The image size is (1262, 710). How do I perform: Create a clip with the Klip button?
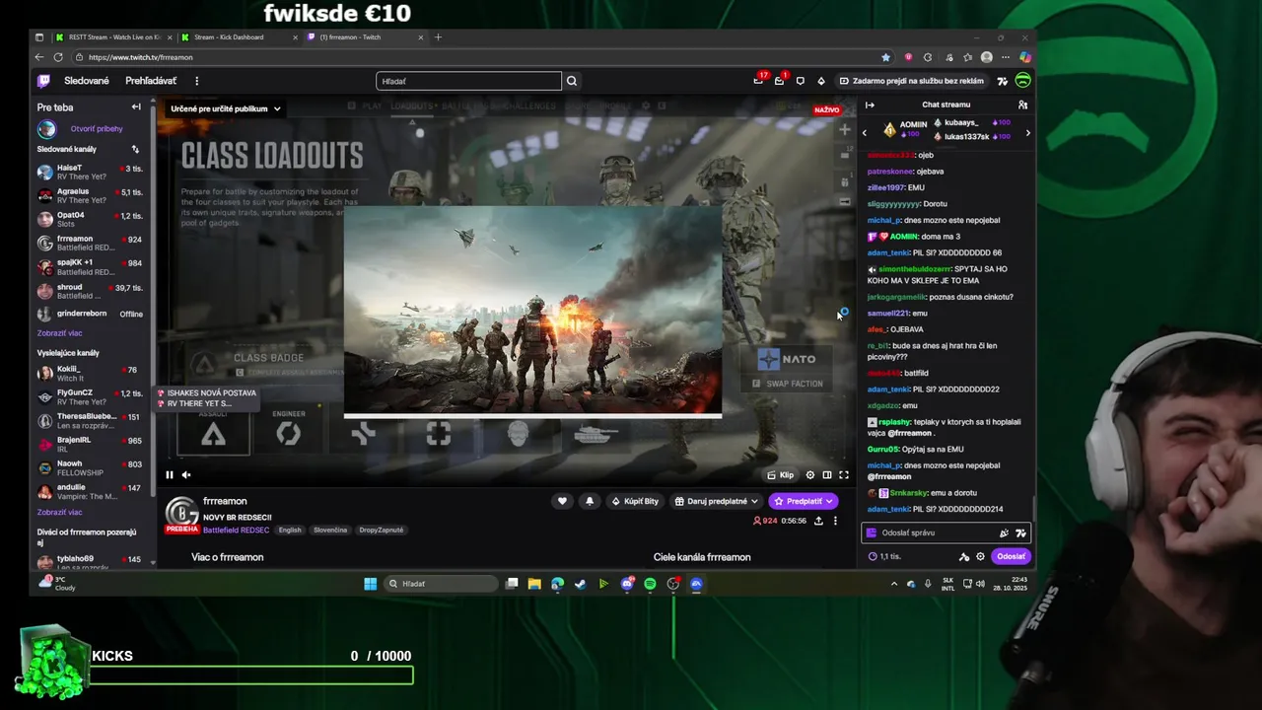tap(780, 474)
